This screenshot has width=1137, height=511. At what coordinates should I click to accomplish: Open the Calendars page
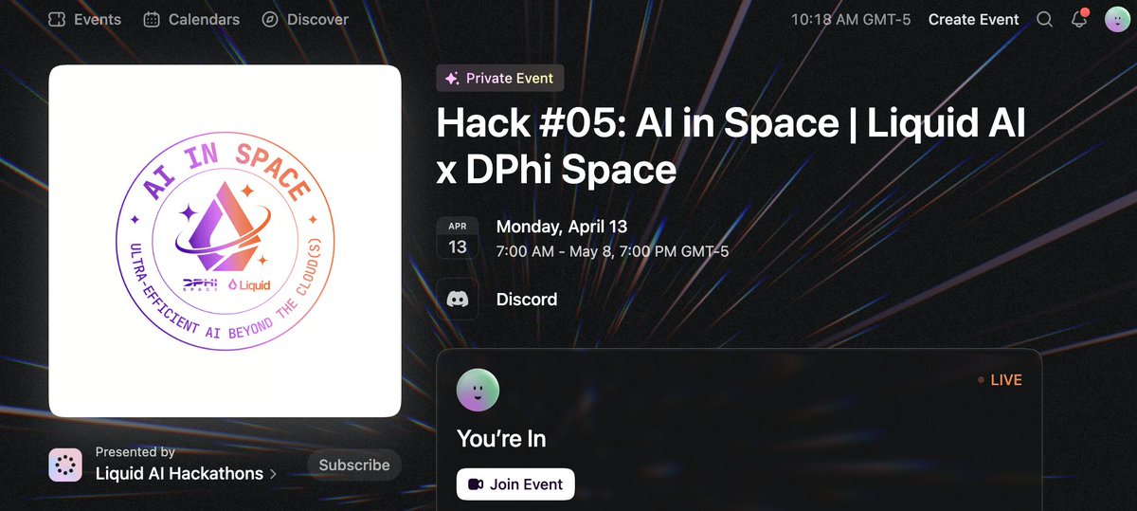pyautogui.click(x=191, y=19)
